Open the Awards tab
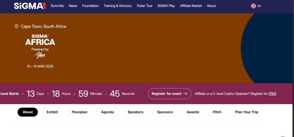The width and height of the screenshot is (294, 137). tap(193, 112)
